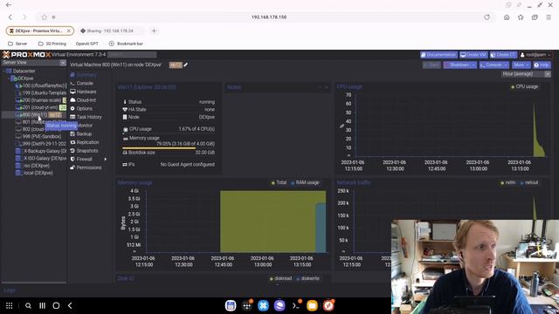Toggle the netout legend entry
Image resolution: width=559 pixels, height=314 pixels.
click(529, 182)
